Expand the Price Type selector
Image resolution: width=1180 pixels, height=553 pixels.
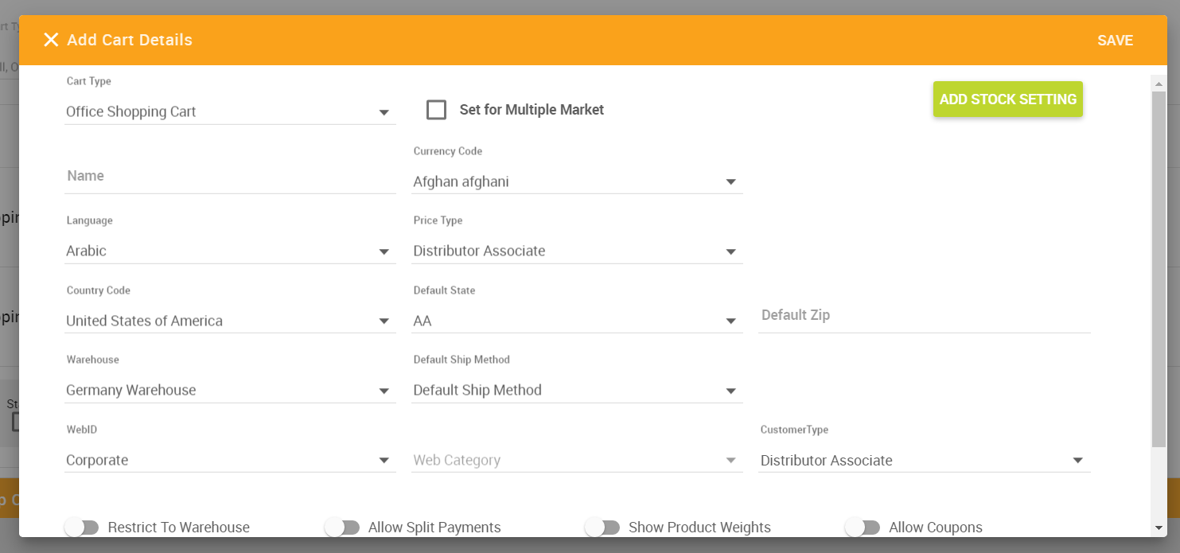click(577, 251)
